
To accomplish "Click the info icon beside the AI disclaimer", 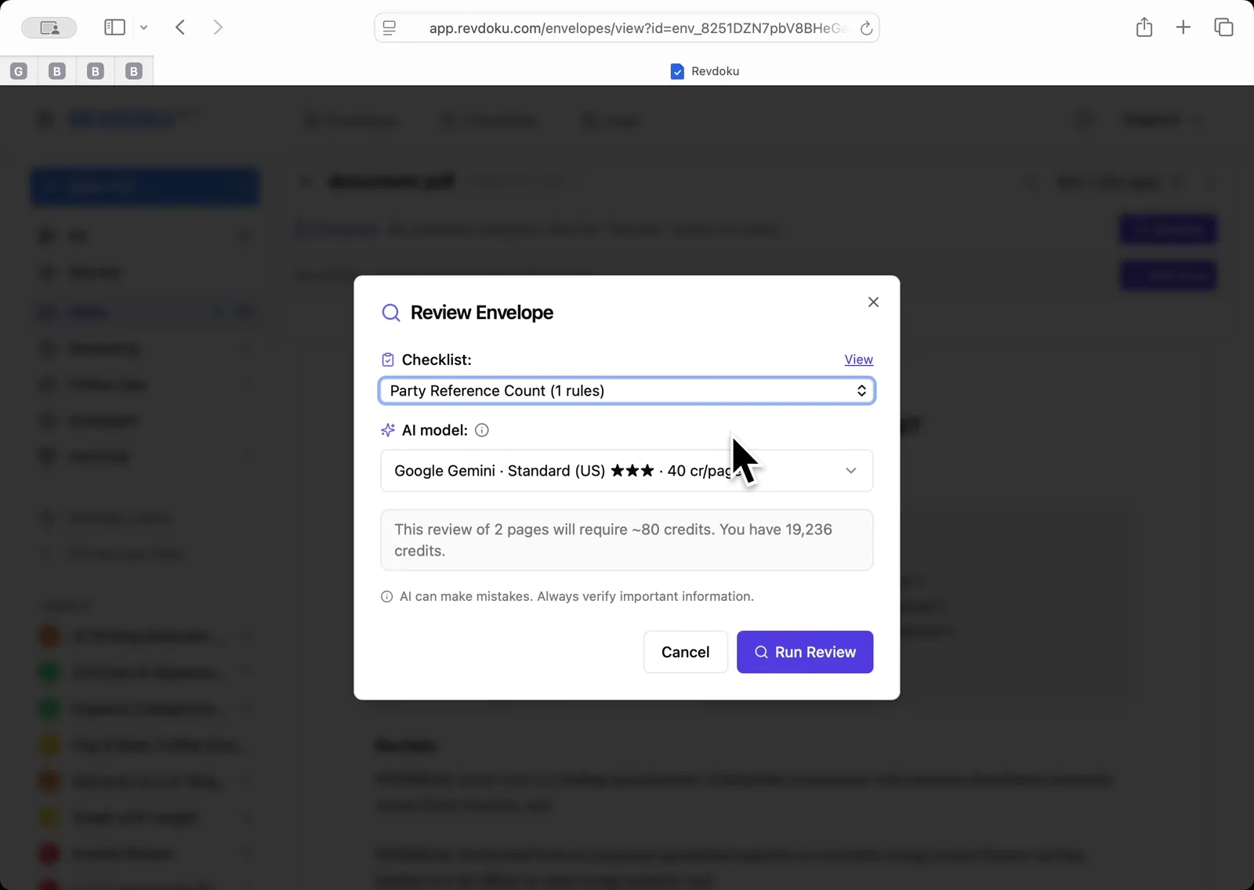I will pyautogui.click(x=387, y=596).
